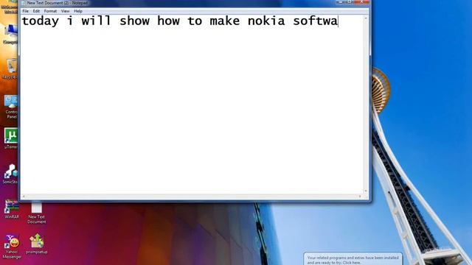The width and height of the screenshot is (472, 265).
Task: Select the µTorrent desktop shortcut
Action: click(11, 138)
